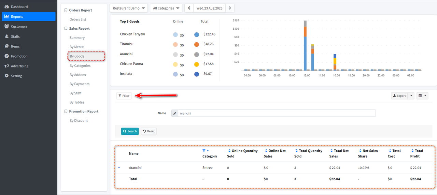The height and width of the screenshot is (195, 437).
Task: Click the Items book icon
Action: pyautogui.click(x=7, y=46)
